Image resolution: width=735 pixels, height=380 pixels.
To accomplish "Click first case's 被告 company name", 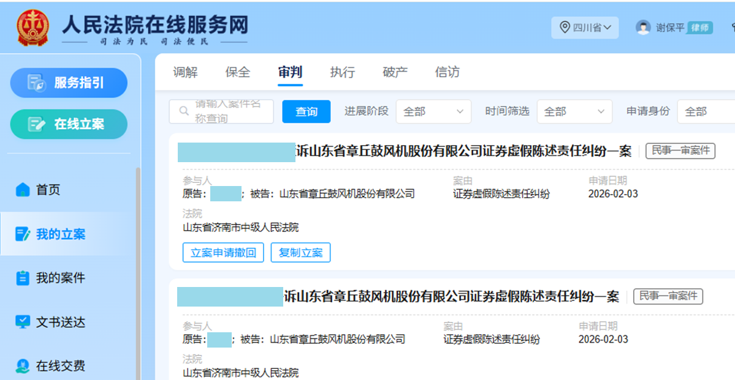I will click(x=347, y=194).
